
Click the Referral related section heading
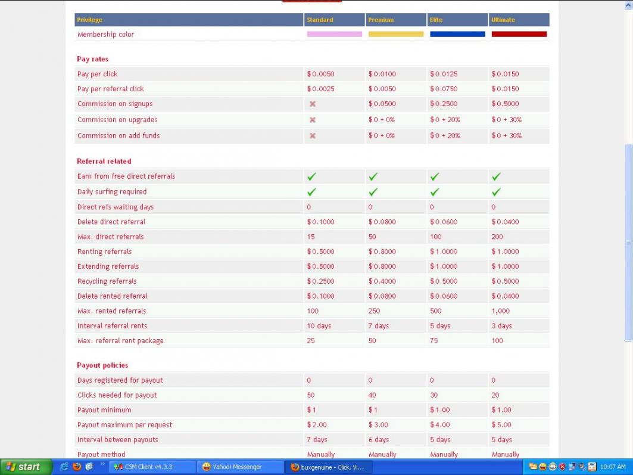[x=104, y=161]
